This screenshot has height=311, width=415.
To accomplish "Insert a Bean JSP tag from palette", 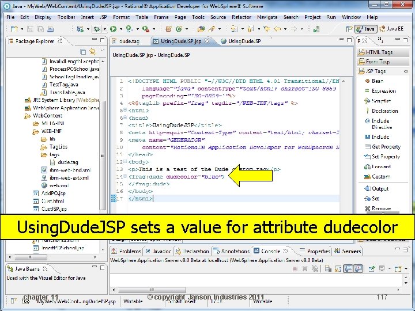I will [x=374, y=81].
